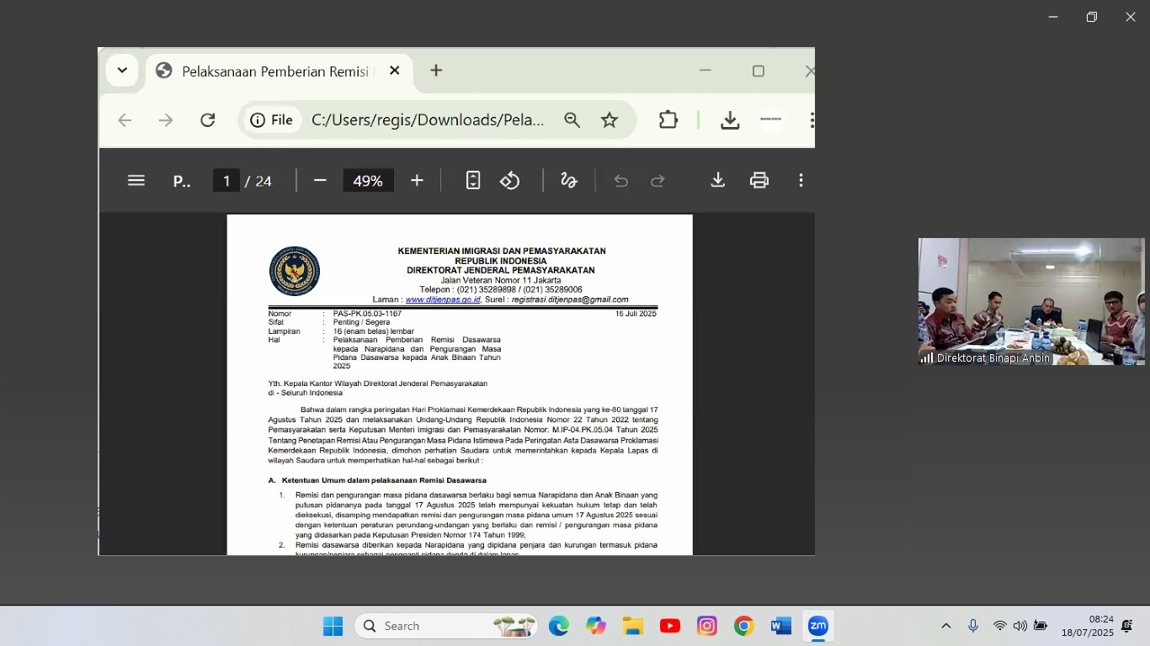Click the zoom out minus button
This screenshot has height=646, width=1150.
coord(320,181)
